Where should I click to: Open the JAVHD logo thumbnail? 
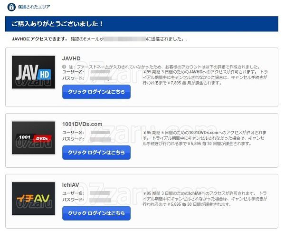point(33,72)
